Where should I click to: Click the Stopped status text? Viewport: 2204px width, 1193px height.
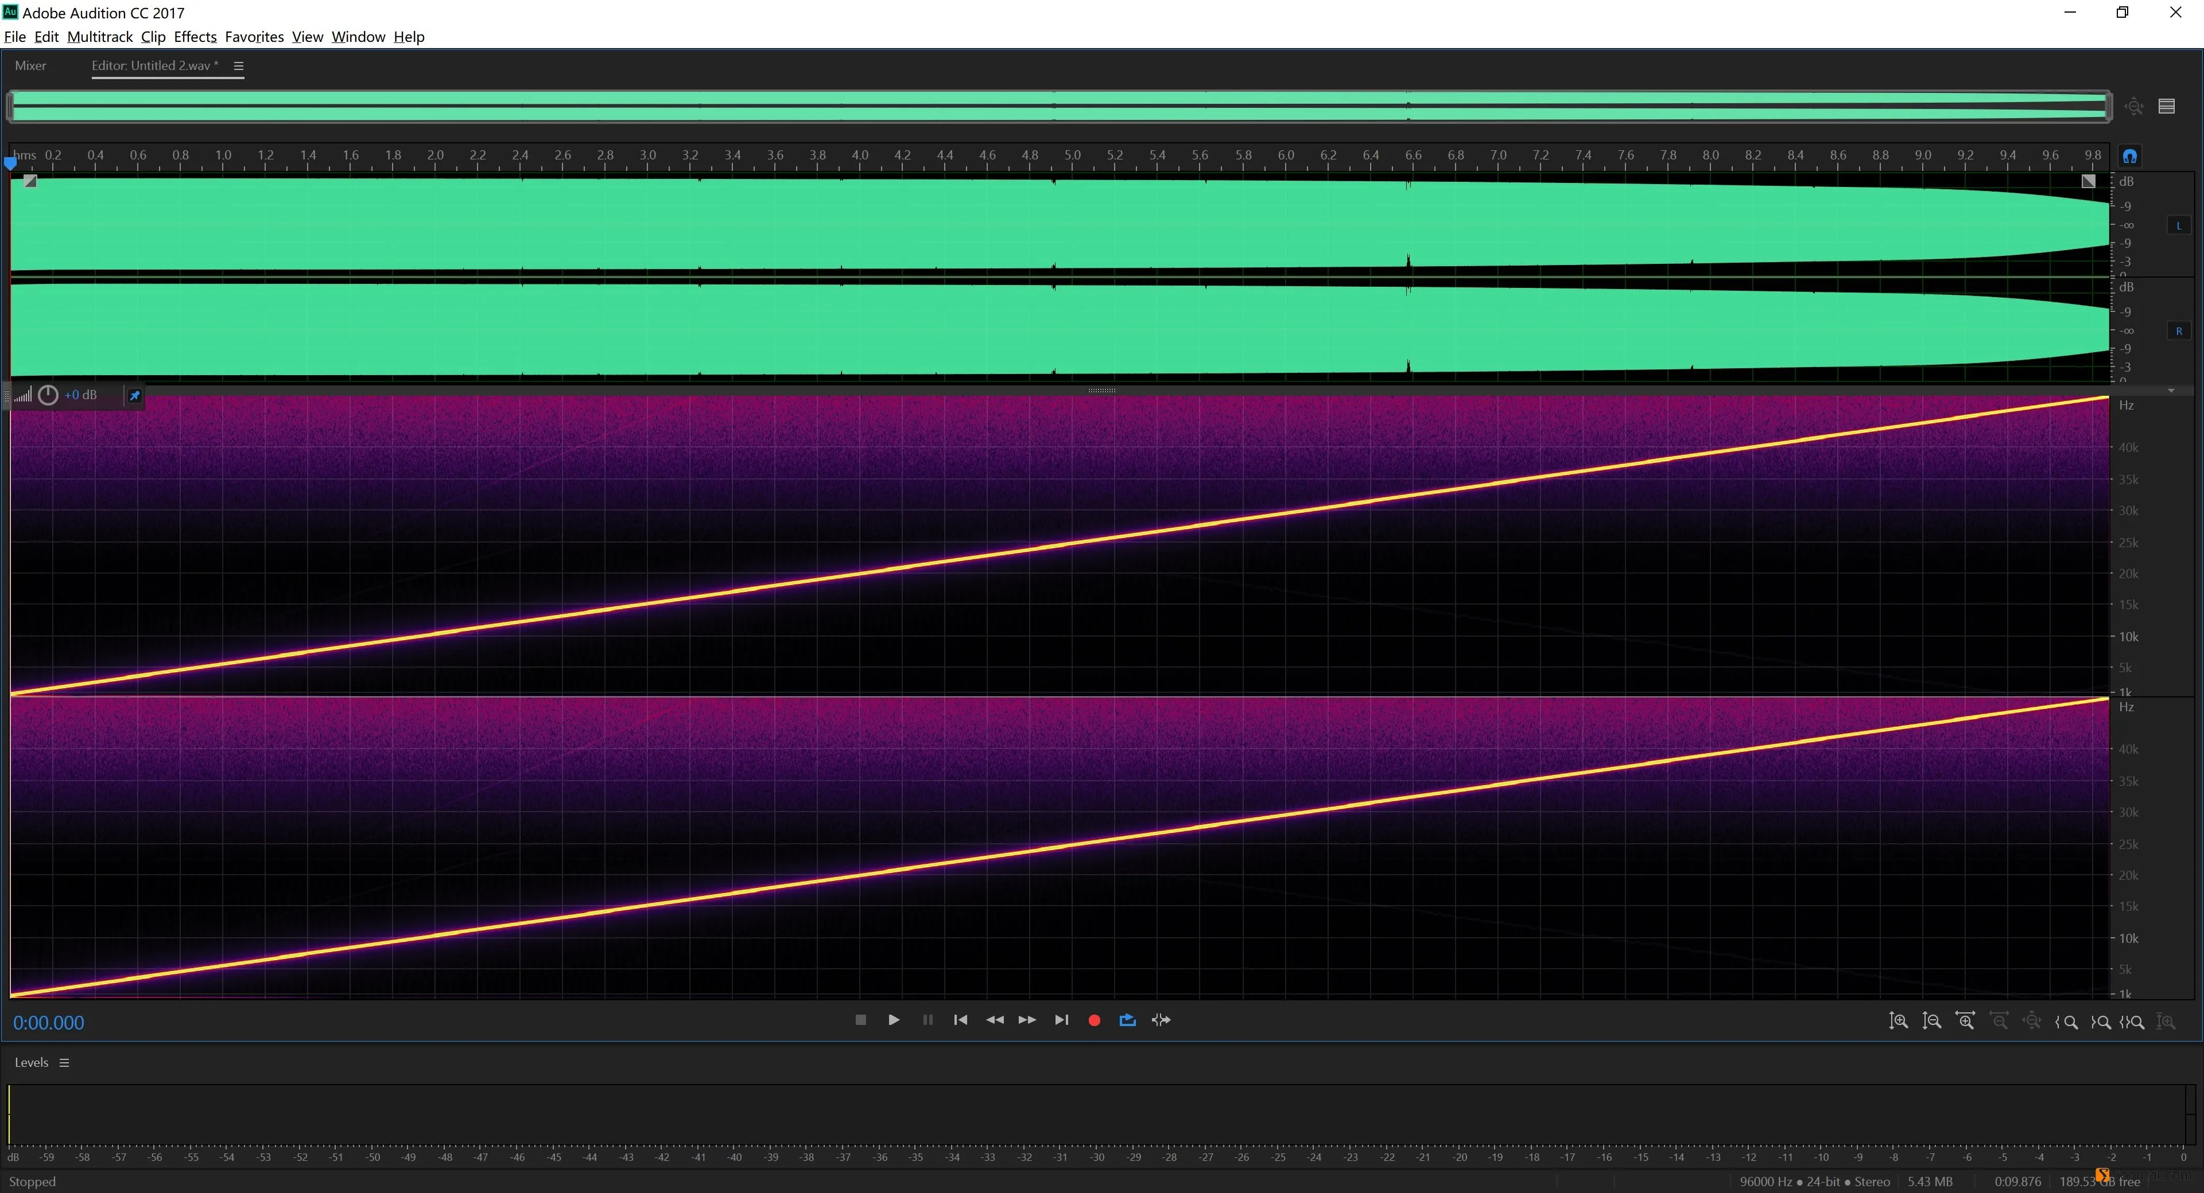tap(33, 1181)
